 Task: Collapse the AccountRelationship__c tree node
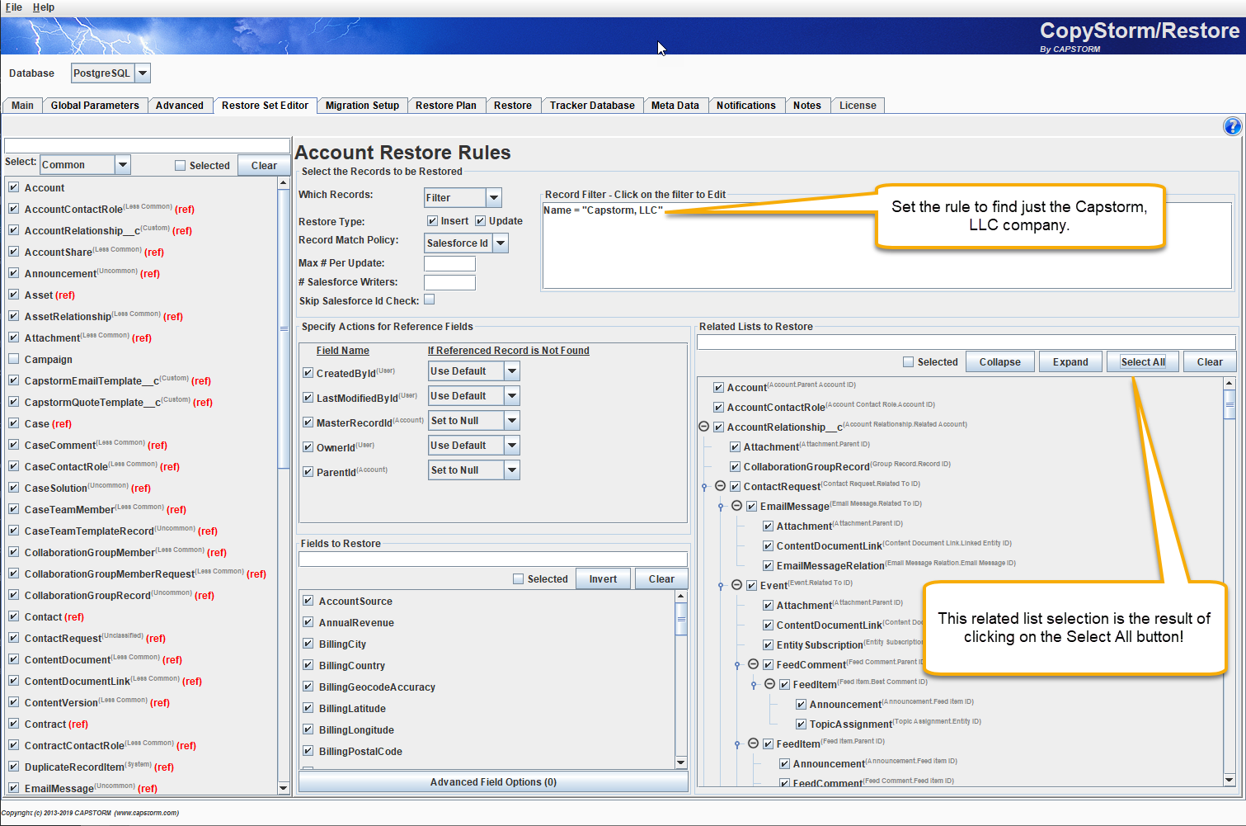pos(703,427)
